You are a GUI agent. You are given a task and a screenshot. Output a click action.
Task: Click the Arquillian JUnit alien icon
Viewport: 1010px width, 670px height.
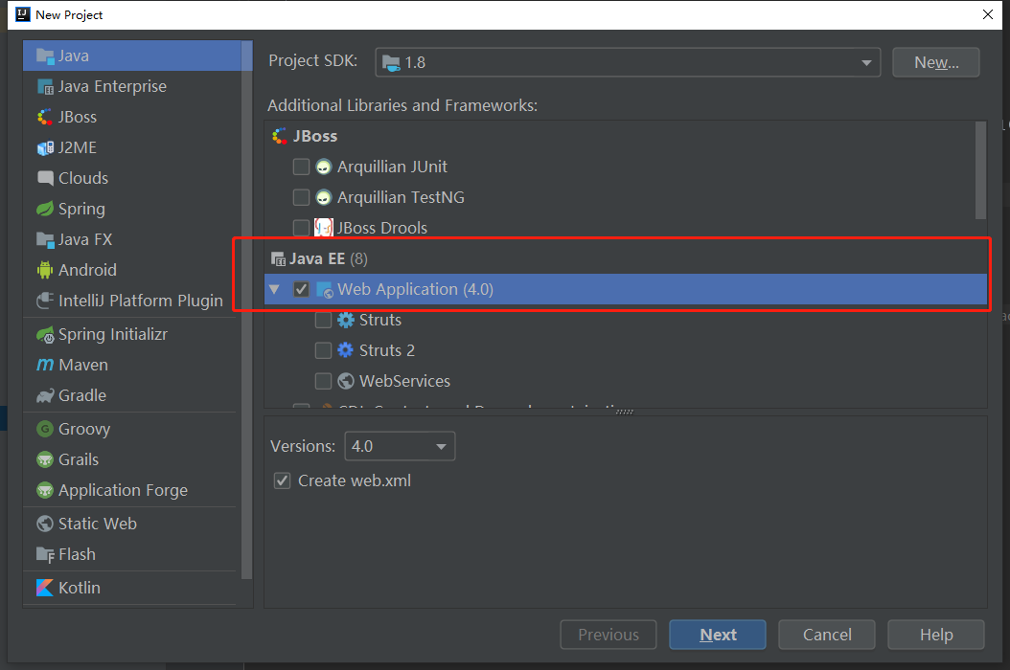(323, 167)
